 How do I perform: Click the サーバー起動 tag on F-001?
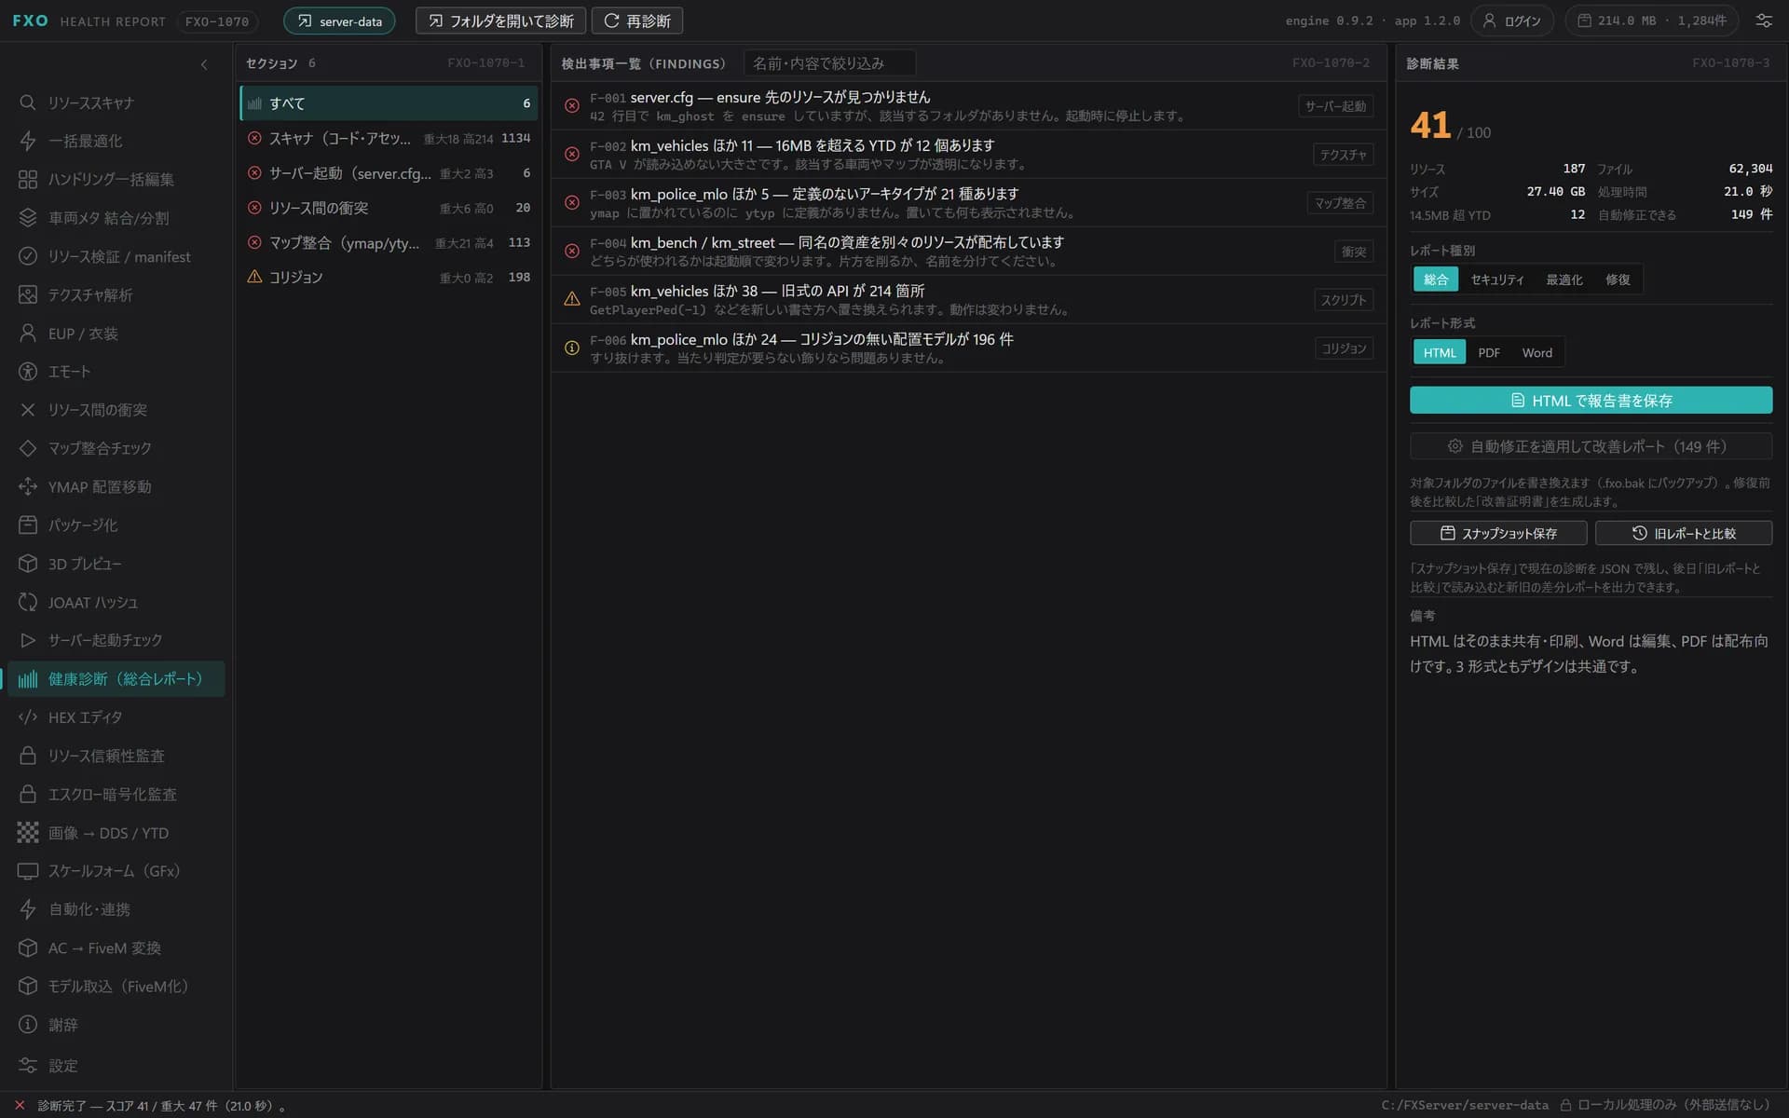1335,106
